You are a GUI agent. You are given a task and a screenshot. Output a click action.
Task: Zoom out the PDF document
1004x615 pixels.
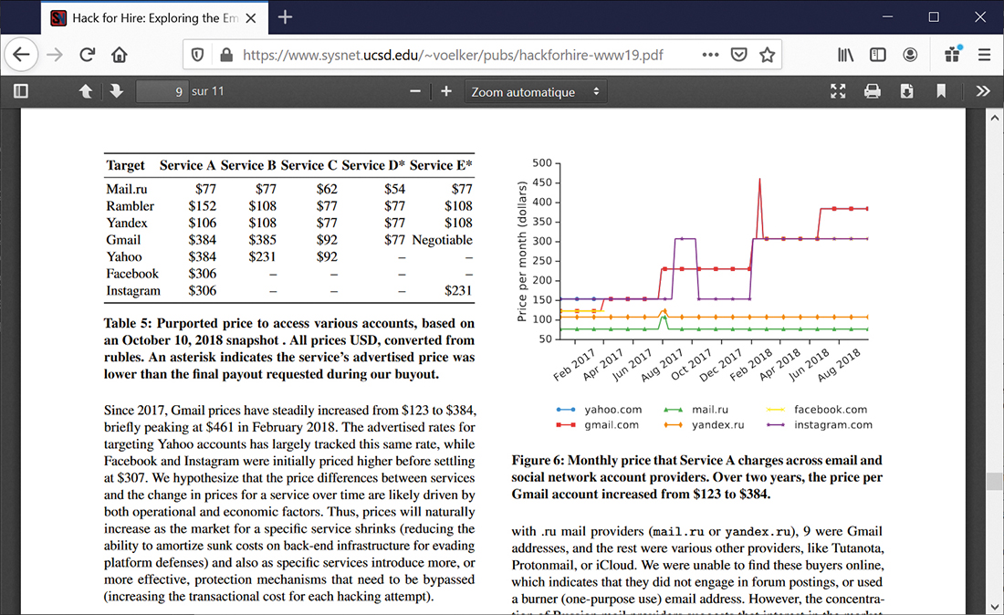point(415,91)
